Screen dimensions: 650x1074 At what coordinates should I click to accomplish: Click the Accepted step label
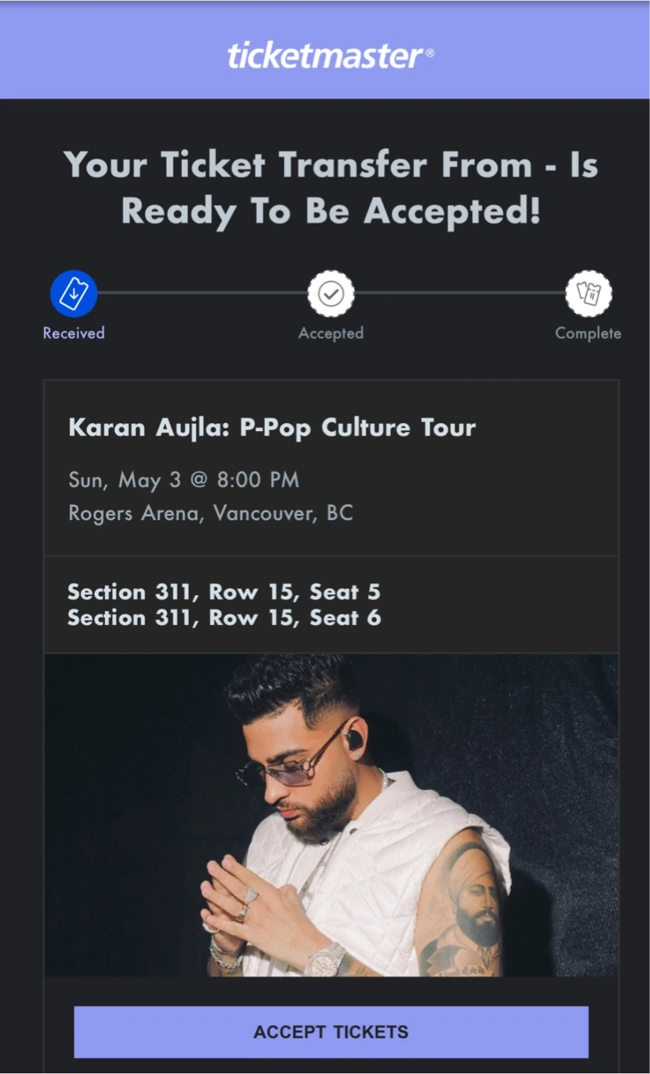pyautogui.click(x=331, y=333)
